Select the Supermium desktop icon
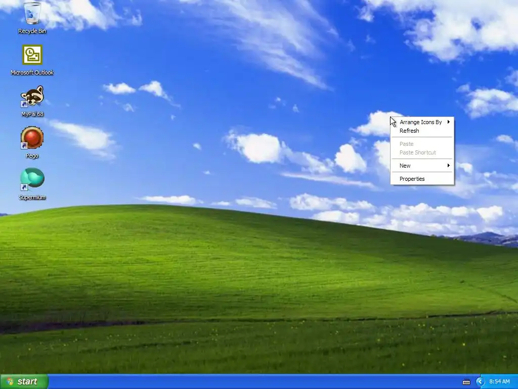 pyautogui.click(x=32, y=179)
